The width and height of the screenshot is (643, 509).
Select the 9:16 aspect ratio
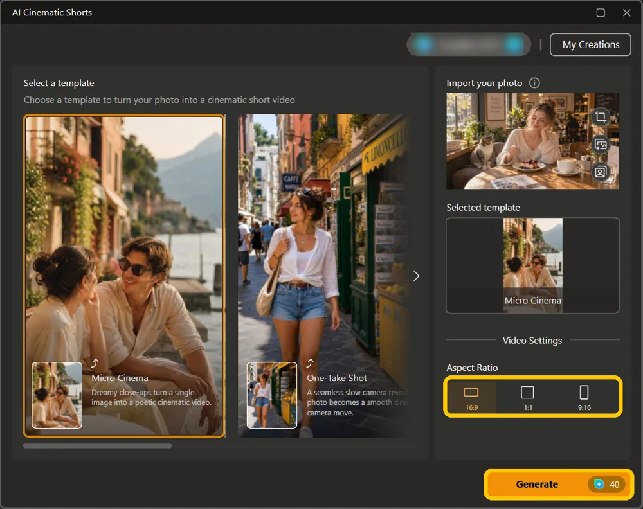tap(584, 397)
